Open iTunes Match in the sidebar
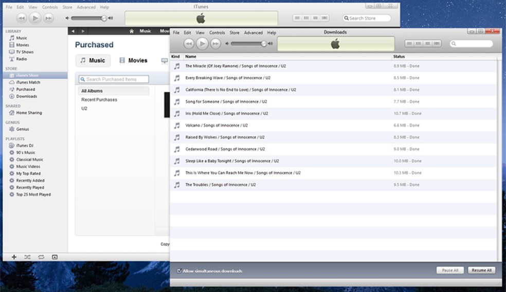 pos(28,83)
